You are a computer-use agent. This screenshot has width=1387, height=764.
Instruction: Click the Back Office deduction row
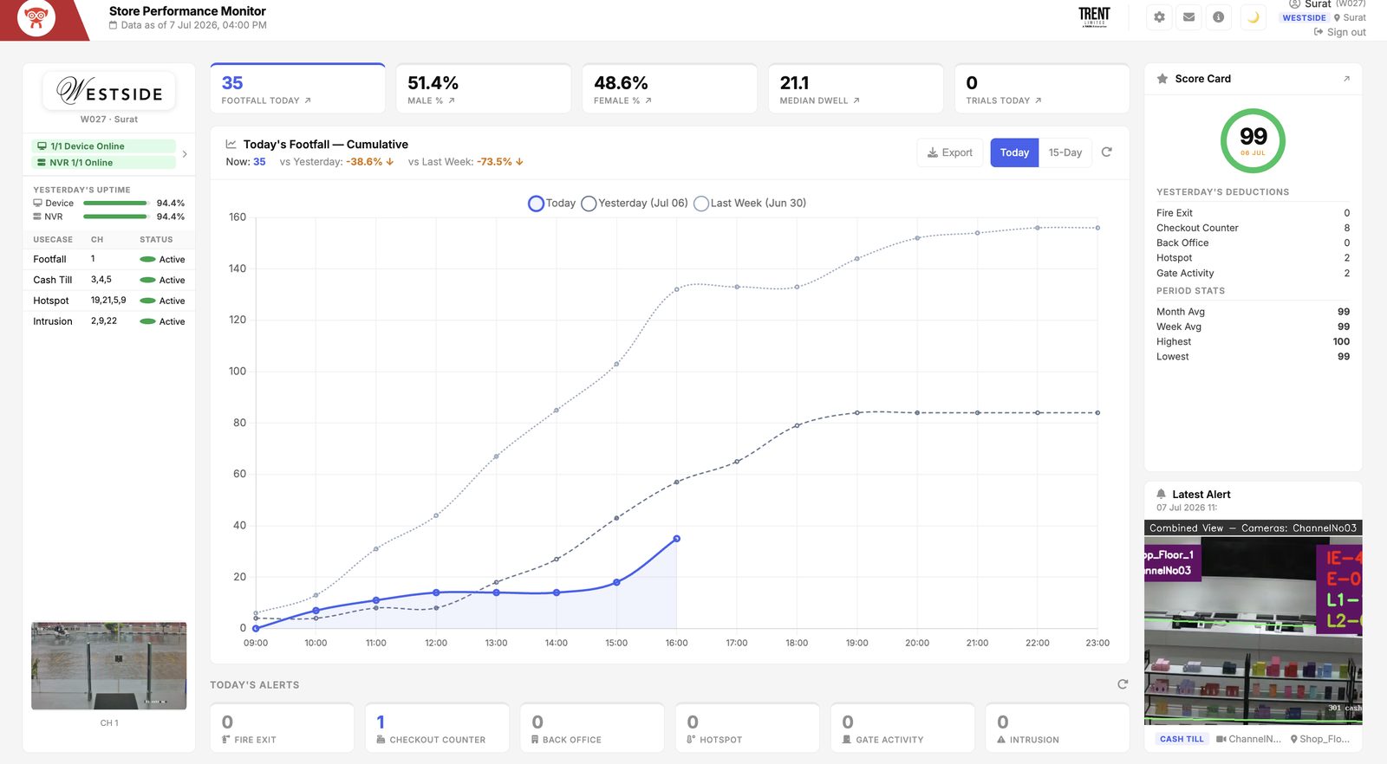point(1253,243)
